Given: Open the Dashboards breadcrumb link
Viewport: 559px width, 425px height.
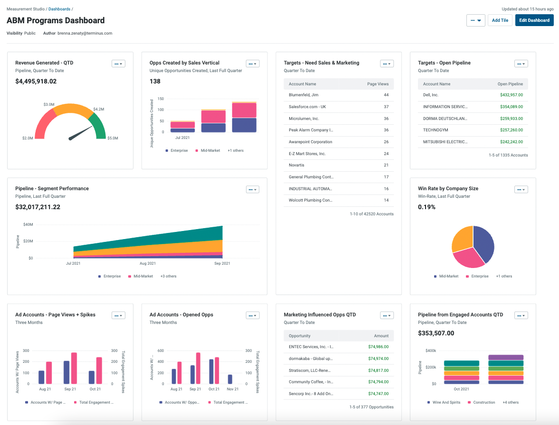Looking at the screenshot, I should [x=59, y=9].
